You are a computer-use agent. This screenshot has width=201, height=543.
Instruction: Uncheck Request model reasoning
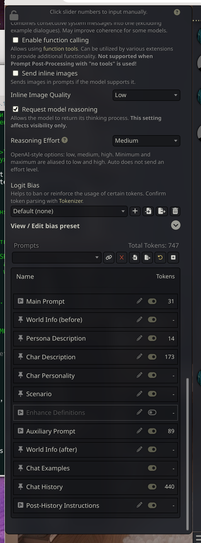pos(16,110)
